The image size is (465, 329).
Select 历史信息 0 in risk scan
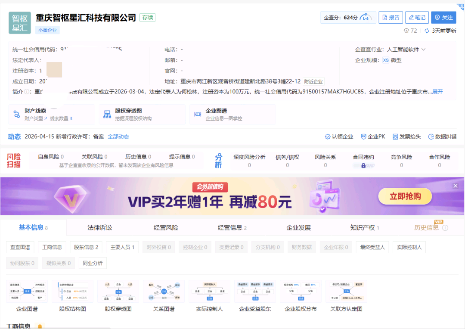[138, 157]
